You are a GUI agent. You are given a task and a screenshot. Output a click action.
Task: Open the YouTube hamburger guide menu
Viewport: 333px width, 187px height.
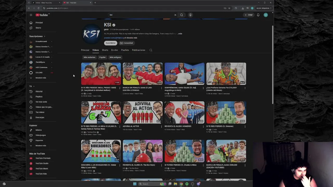(x=31, y=15)
